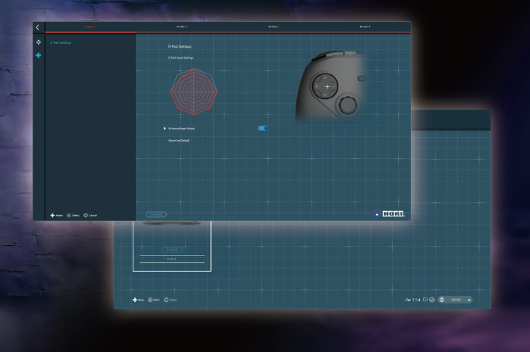Click the left analog stick on the controller
Image resolution: width=530 pixels, height=352 pixels.
pyautogui.click(x=348, y=105)
